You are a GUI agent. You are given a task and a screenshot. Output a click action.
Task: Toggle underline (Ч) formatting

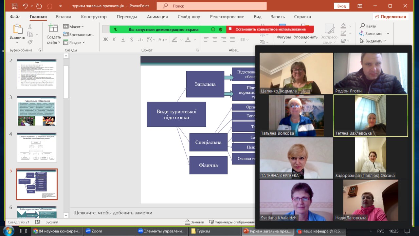pyautogui.click(x=123, y=39)
